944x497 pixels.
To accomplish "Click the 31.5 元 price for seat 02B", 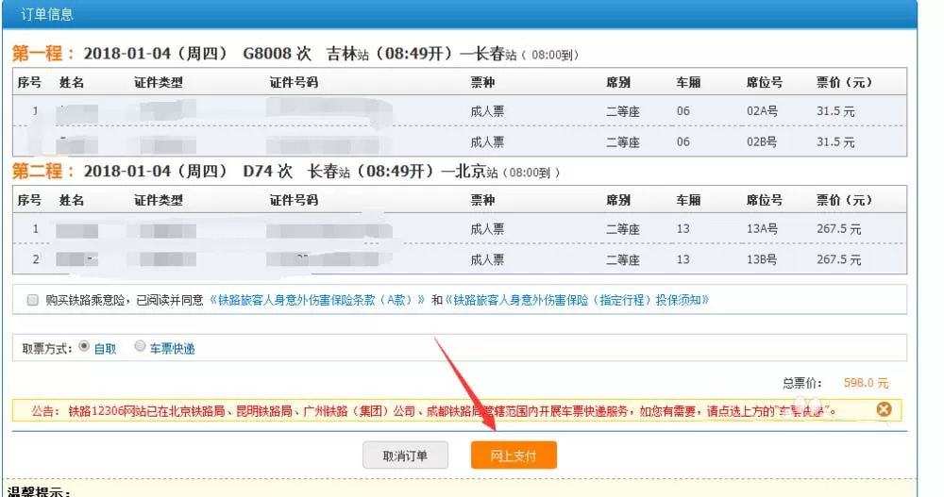I will (x=835, y=142).
